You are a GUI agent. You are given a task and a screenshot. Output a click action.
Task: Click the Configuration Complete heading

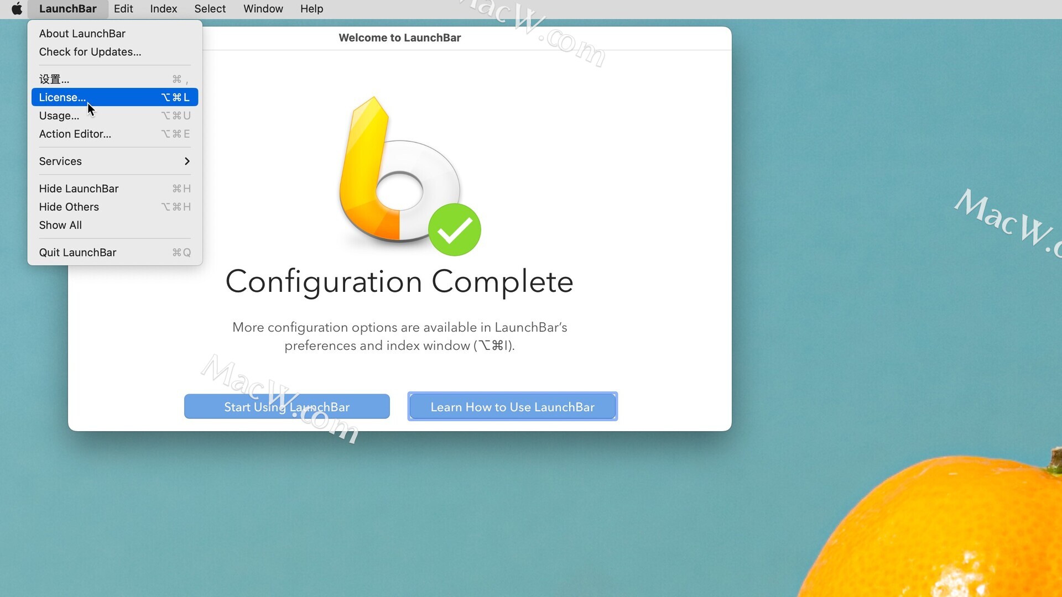click(x=399, y=282)
